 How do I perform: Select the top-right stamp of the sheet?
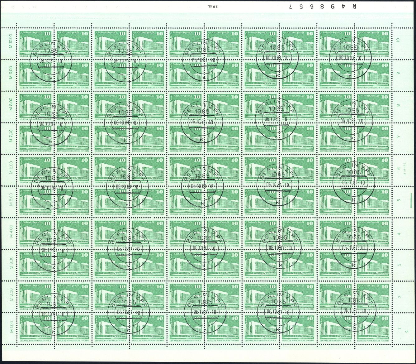point(373,43)
